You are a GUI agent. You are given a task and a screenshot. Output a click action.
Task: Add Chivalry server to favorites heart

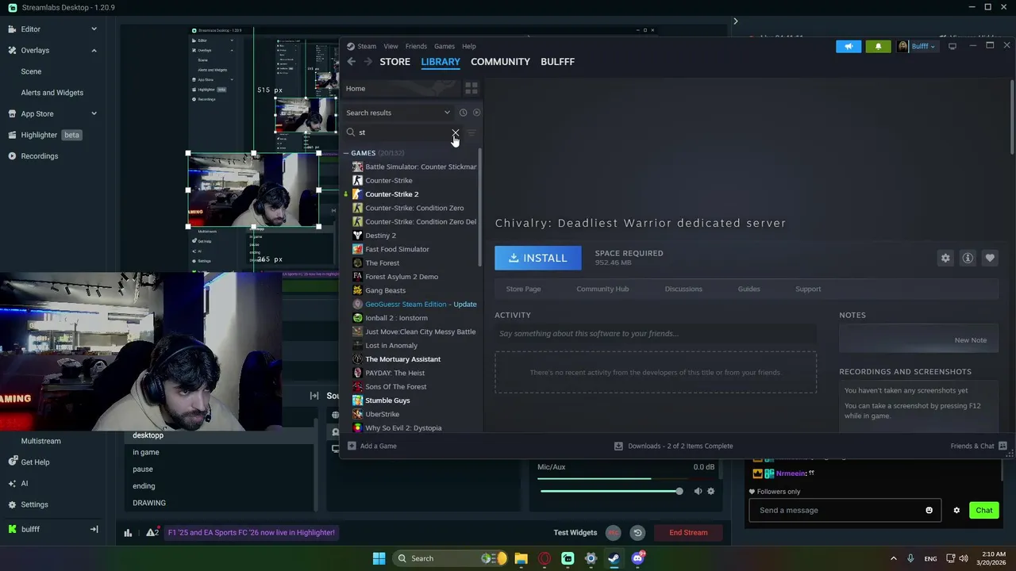990,258
